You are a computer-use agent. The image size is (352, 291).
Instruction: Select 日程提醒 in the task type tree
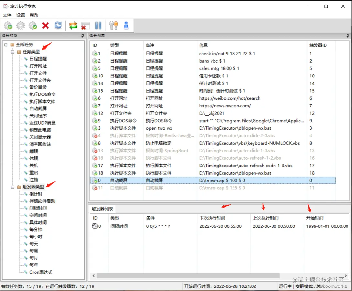click(38, 59)
